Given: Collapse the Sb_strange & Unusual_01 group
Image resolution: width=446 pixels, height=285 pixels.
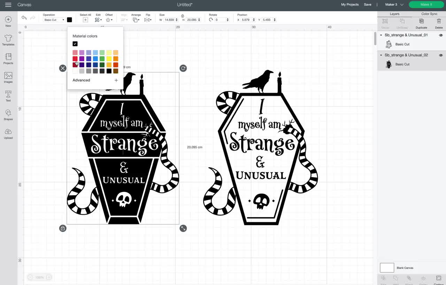Looking at the screenshot, I should click(x=381, y=35).
